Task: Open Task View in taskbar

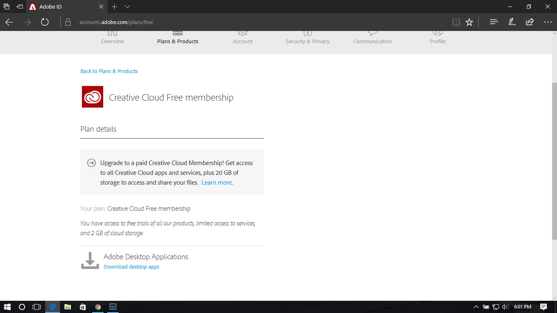Action: tap(37, 307)
